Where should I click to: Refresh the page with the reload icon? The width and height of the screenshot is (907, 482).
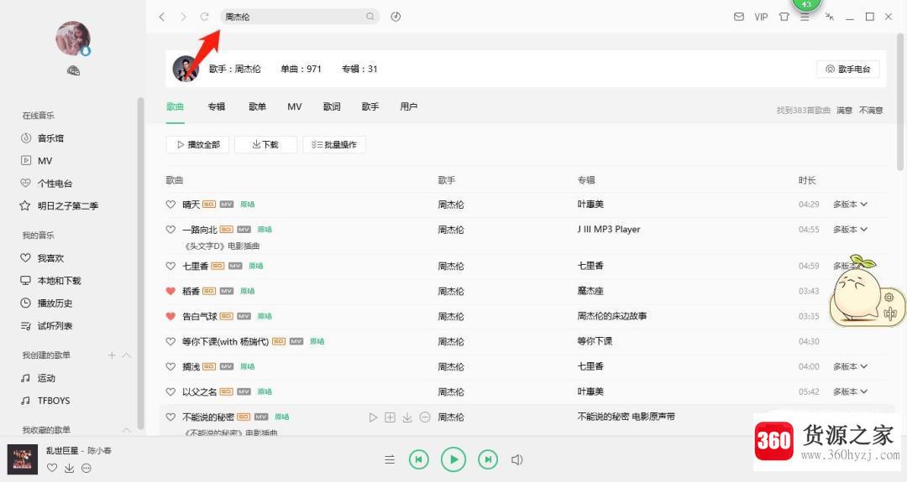204,17
